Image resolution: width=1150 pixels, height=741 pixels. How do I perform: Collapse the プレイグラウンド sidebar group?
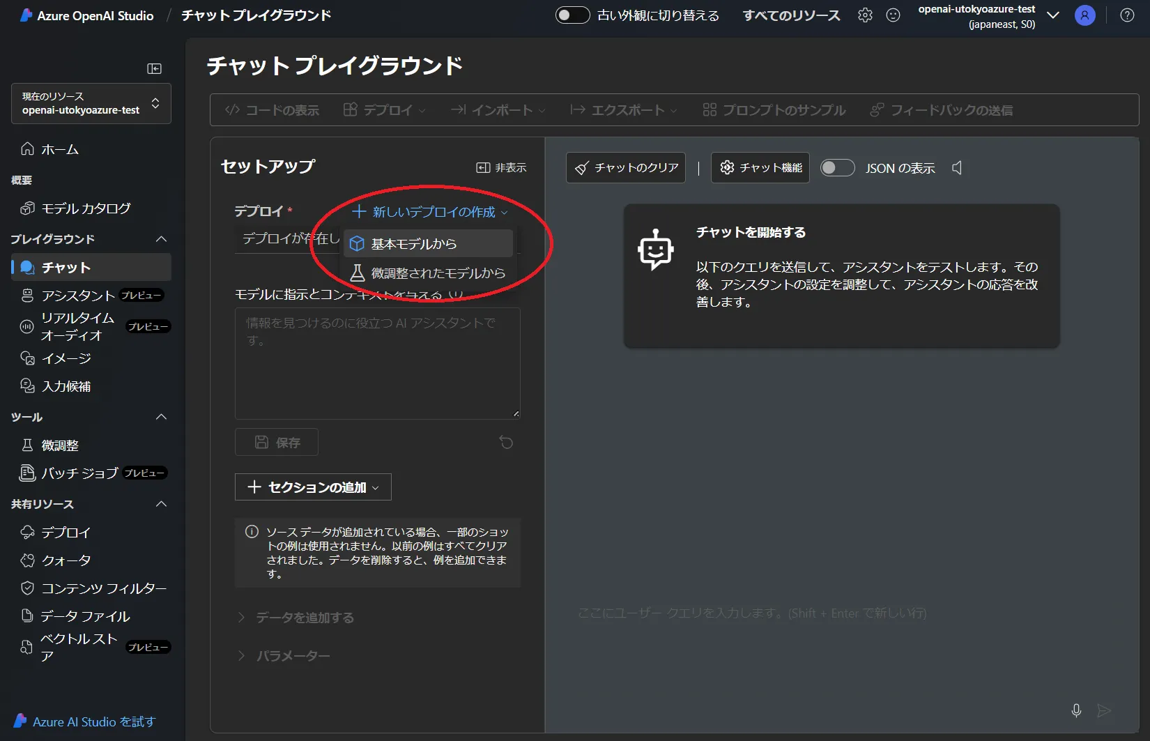click(161, 239)
